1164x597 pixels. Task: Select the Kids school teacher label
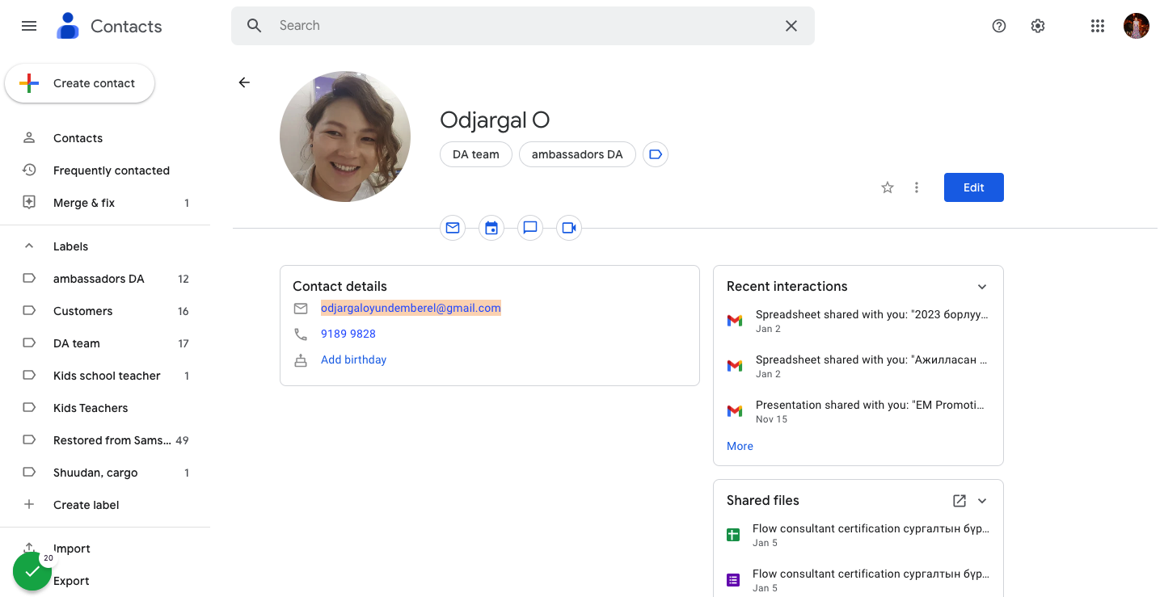click(105, 376)
